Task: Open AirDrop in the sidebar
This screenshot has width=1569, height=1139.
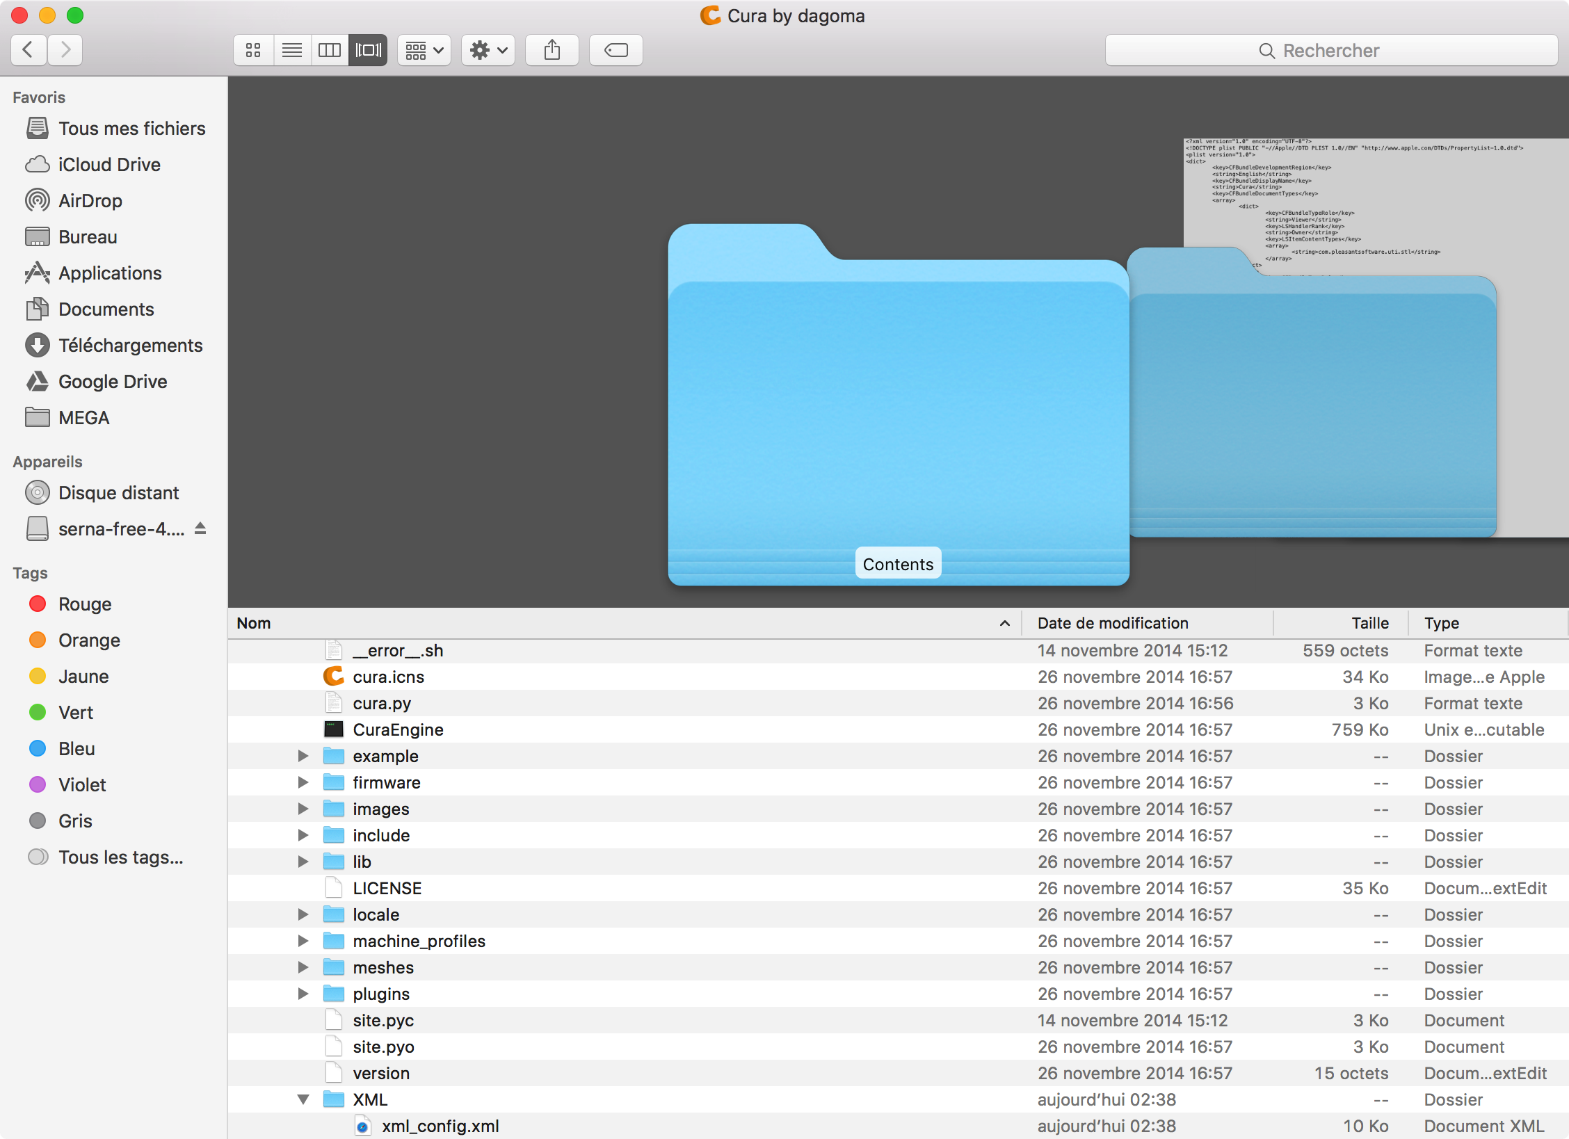Action: click(x=90, y=201)
